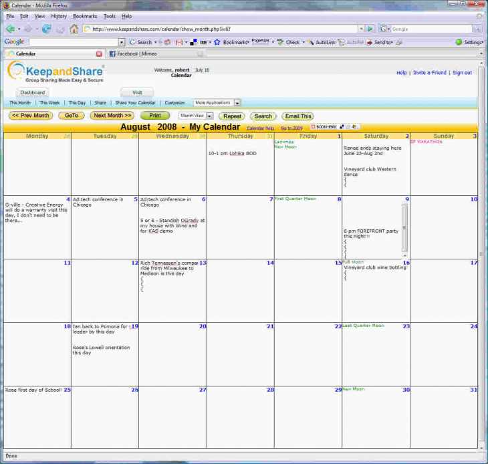Click the Invite a Friend link
488x464 pixels.
429,73
